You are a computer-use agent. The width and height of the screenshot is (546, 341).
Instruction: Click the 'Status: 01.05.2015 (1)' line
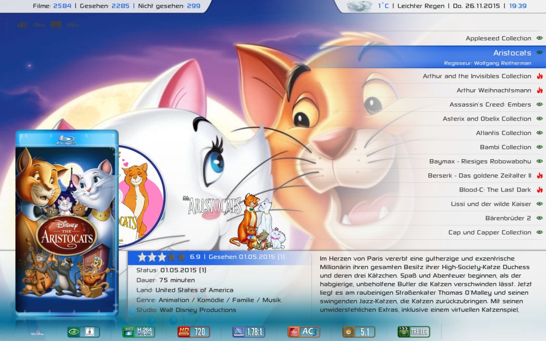(171, 270)
